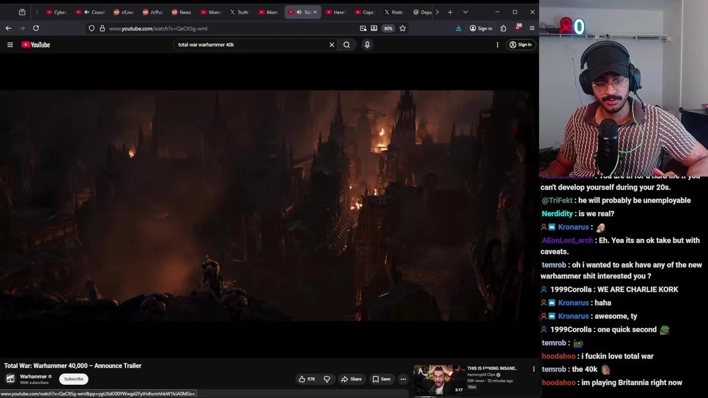View site security padlock info
The image size is (708, 398).
coord(102,28)
